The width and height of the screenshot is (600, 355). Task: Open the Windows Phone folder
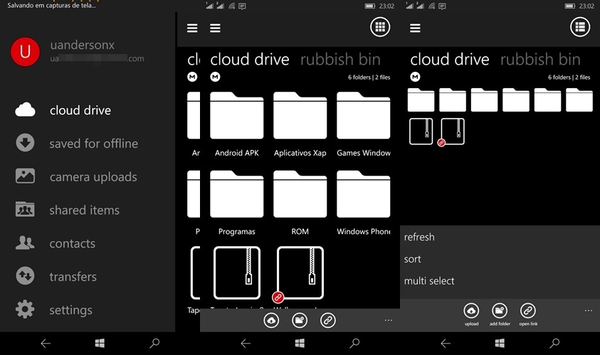pyautogui.click(x=364, y=203)
